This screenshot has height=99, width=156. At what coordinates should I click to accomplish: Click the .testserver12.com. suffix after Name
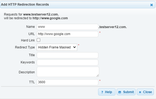[113, 27]
